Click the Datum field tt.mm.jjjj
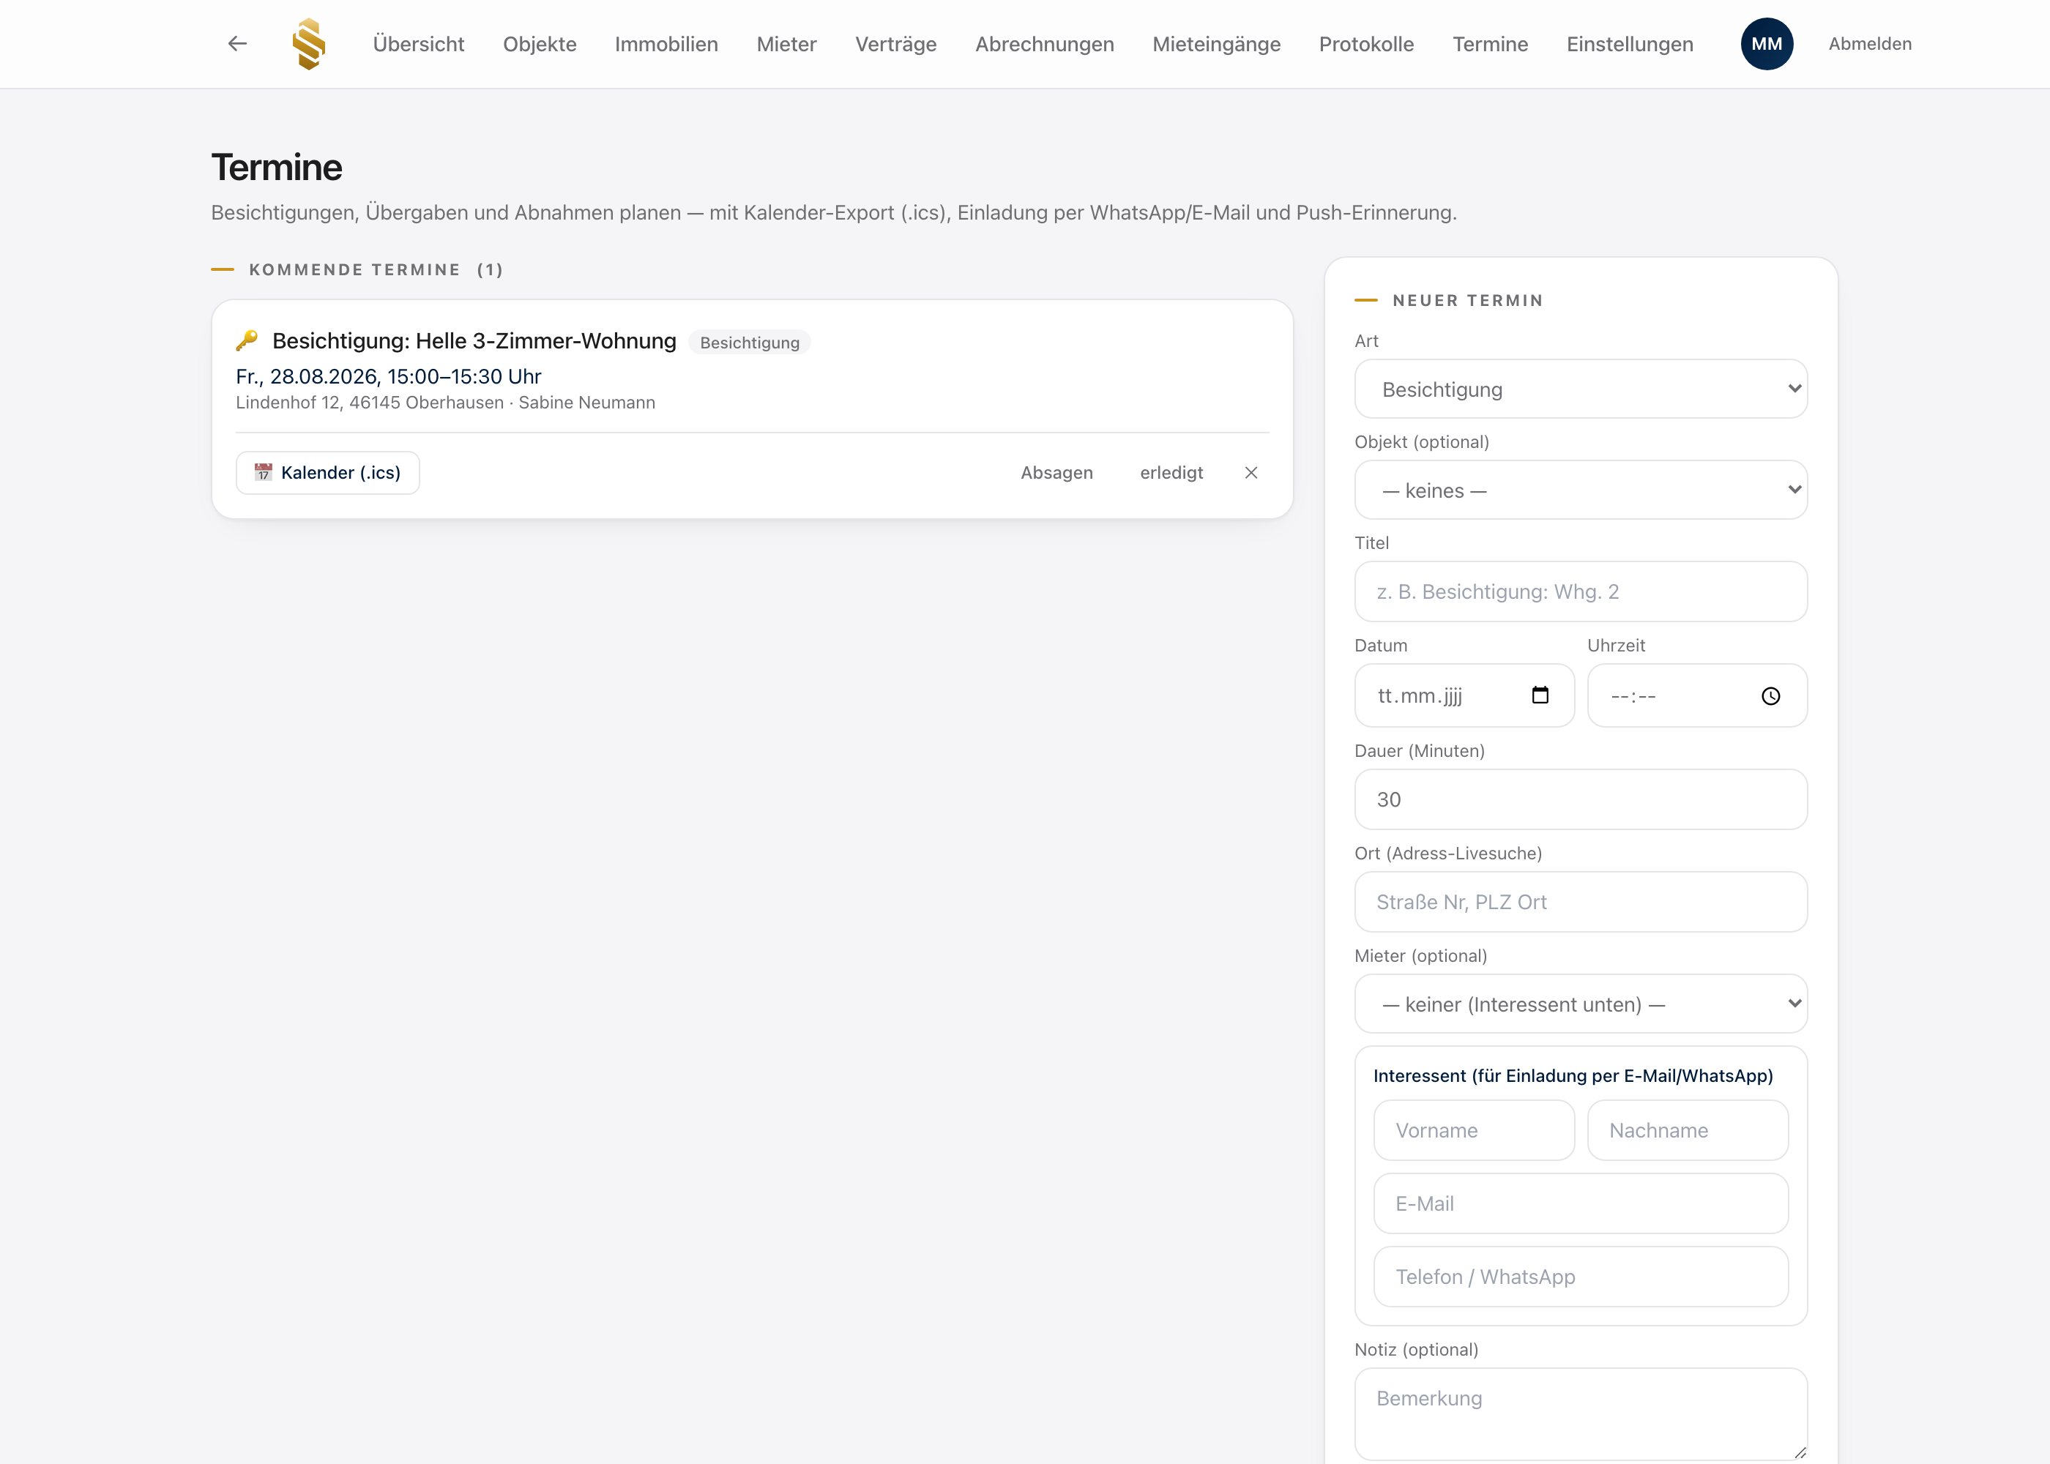The height and width of the screenshot is (1464, 2050). [1464, 695]
